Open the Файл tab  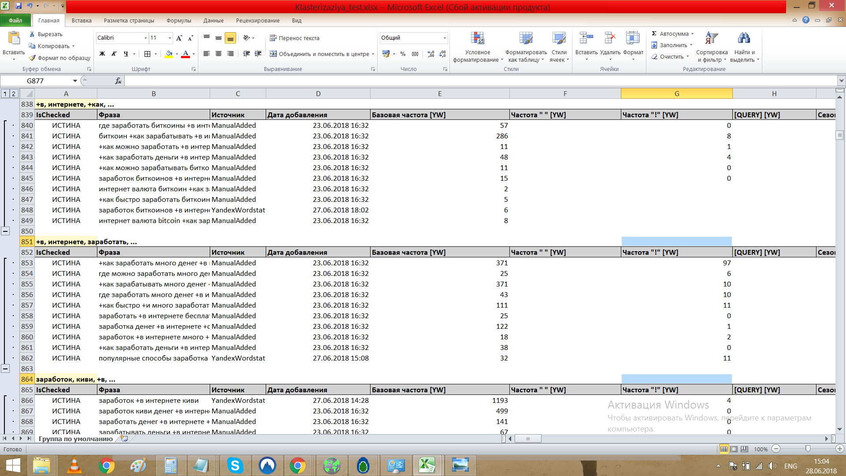click(15, 20)
